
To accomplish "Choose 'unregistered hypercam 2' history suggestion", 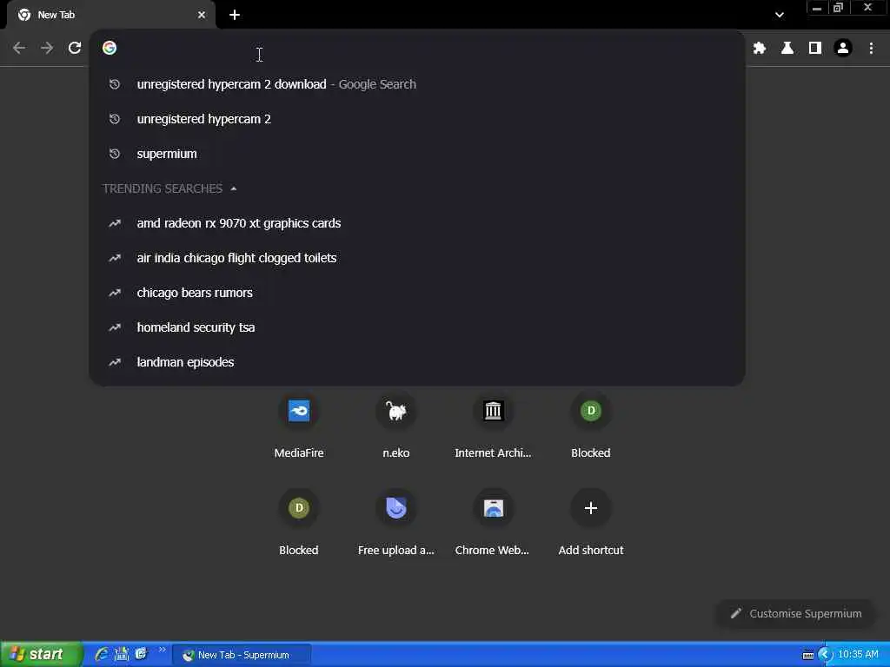I will [x=417, y=119].
